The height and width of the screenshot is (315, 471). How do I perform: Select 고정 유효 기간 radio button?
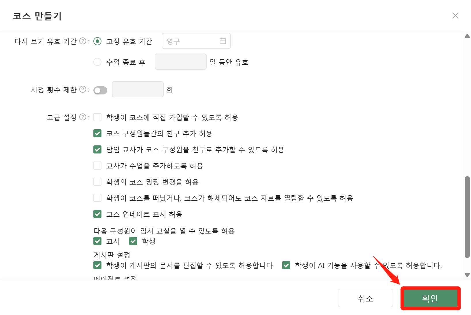(97, 41)
